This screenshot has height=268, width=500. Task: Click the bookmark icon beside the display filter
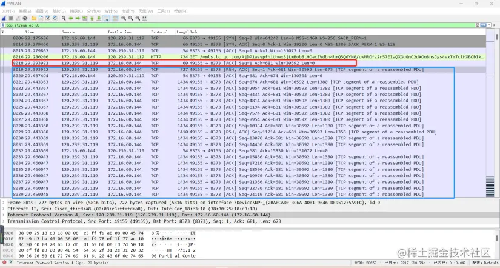point(3,25)
